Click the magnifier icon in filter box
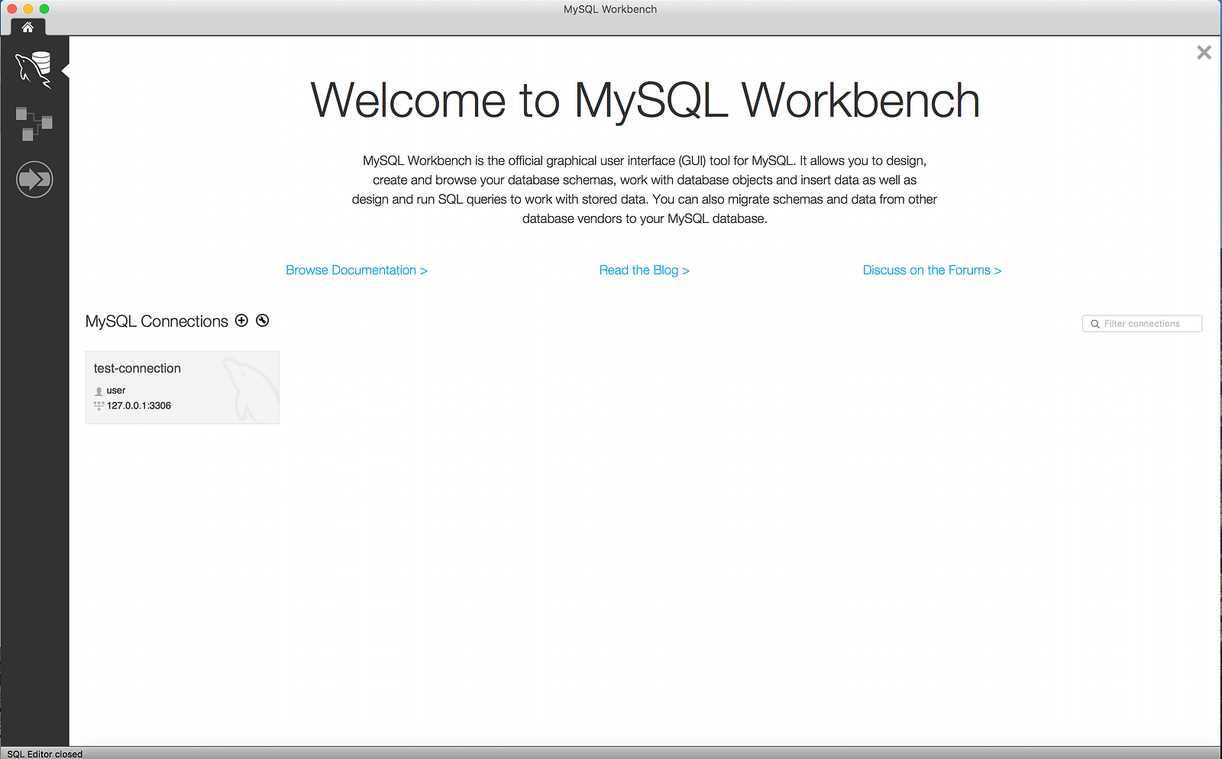The image size is (1222, 759). tap(1095, 325)
